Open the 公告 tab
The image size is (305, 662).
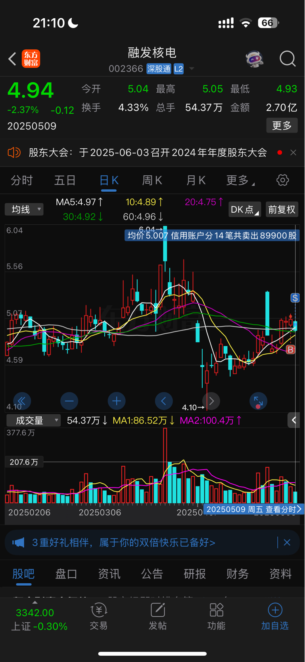(x=152, y=574)
